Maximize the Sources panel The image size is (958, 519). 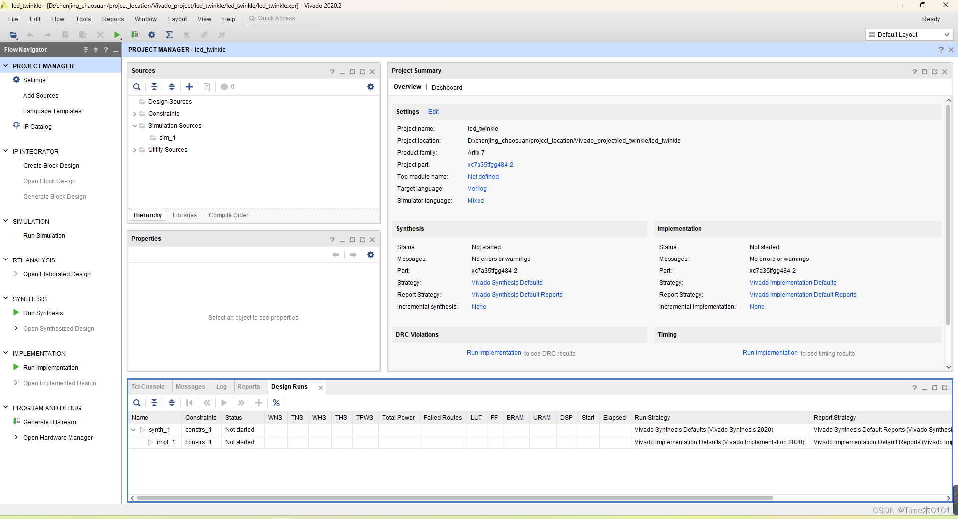coord(352,72)
